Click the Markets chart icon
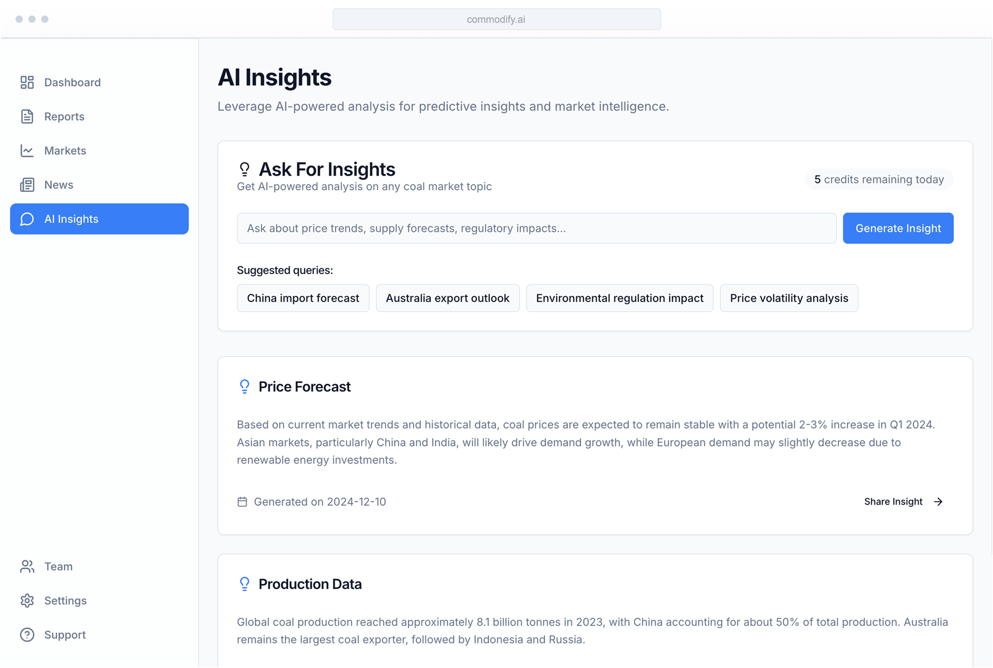This screenshot has height=668, width=993. coord(27,151)
